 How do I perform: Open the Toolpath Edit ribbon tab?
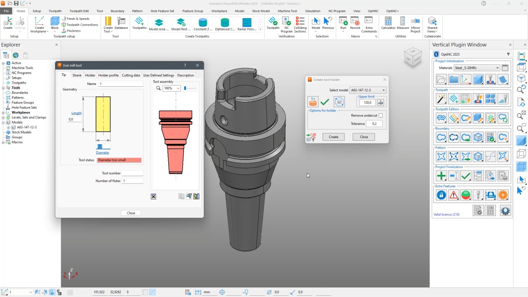79,11
